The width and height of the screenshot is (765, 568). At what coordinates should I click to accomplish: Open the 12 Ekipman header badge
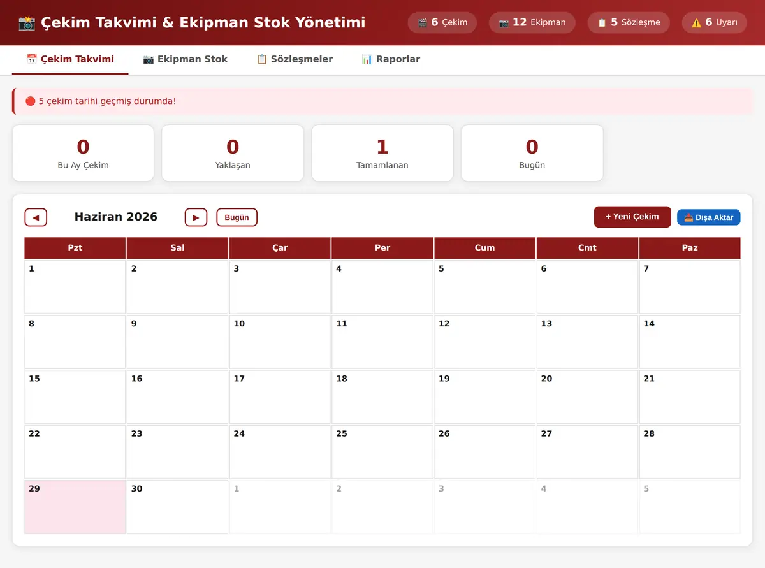[532, 23]
